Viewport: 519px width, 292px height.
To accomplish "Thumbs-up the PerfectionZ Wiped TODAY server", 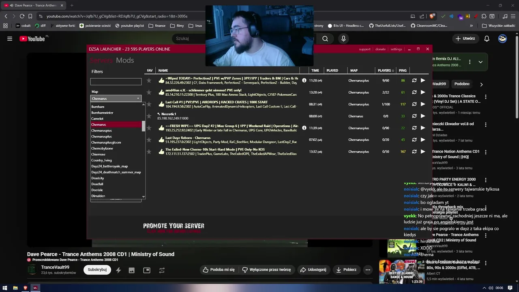I will click(161, 80).
